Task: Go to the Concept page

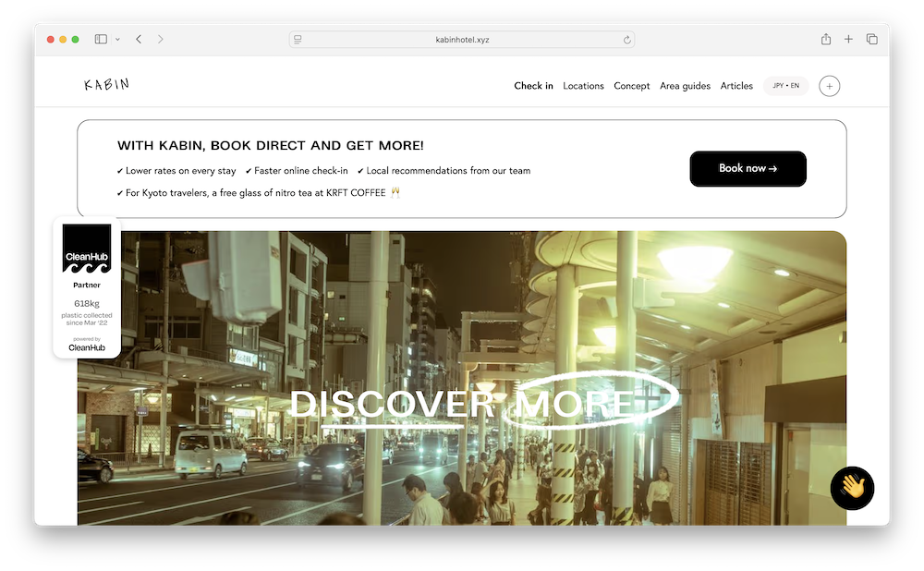Action: click(x=632, y=86)
